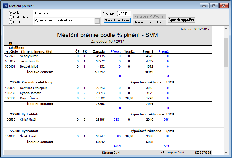232x158 pixels.
Task: Click the total Prem1 value 30919
Action: [x=149, y=72]
